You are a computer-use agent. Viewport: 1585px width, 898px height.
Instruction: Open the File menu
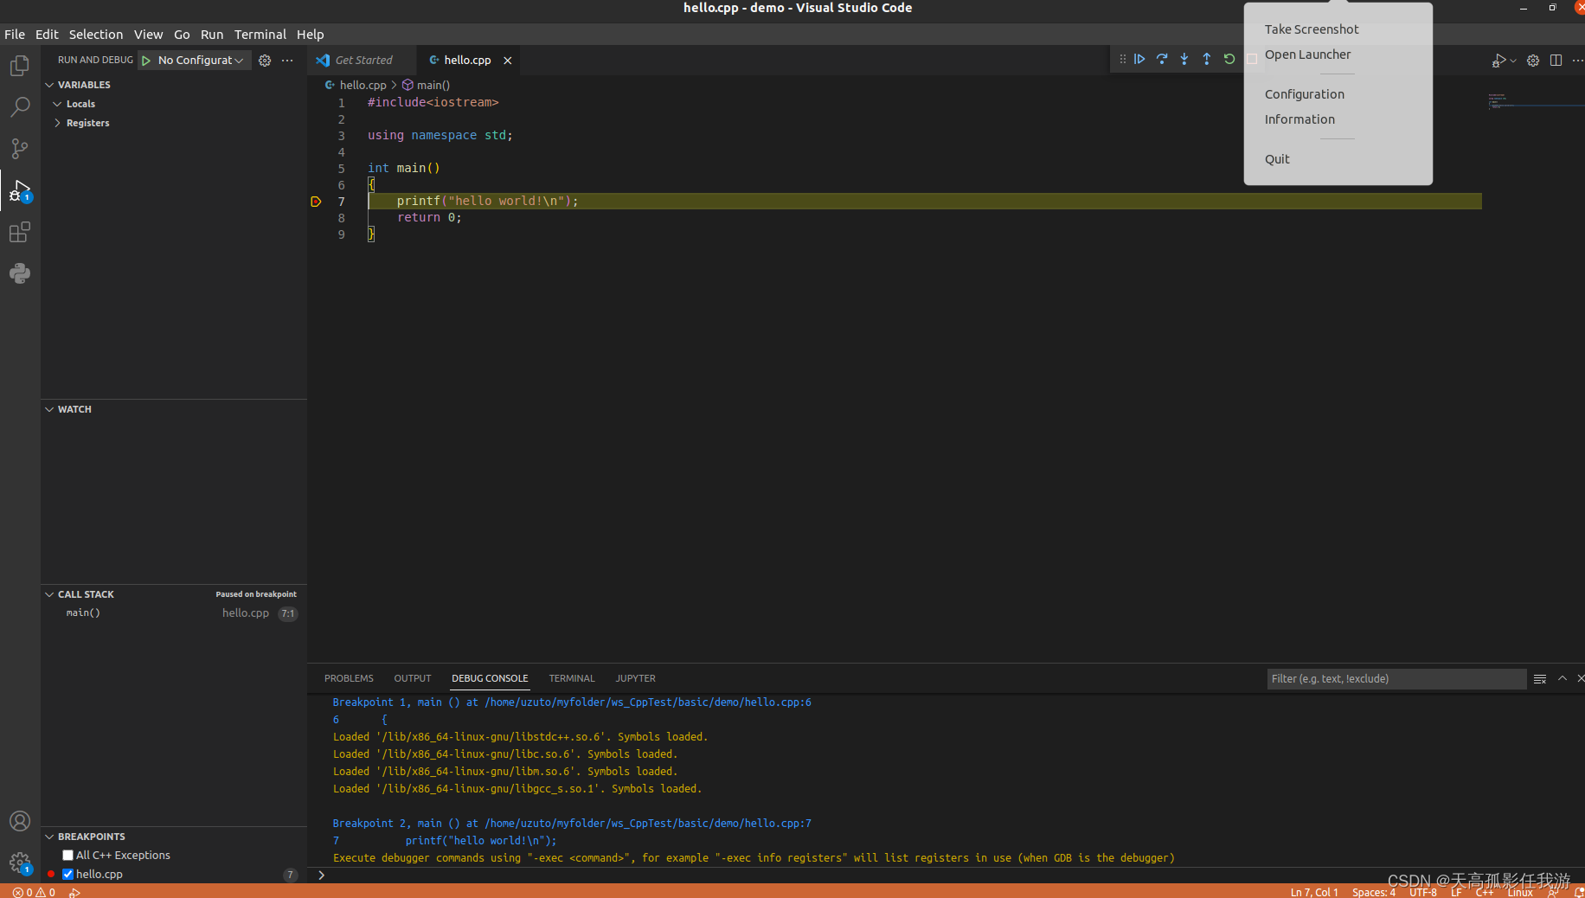pos(15,35)
